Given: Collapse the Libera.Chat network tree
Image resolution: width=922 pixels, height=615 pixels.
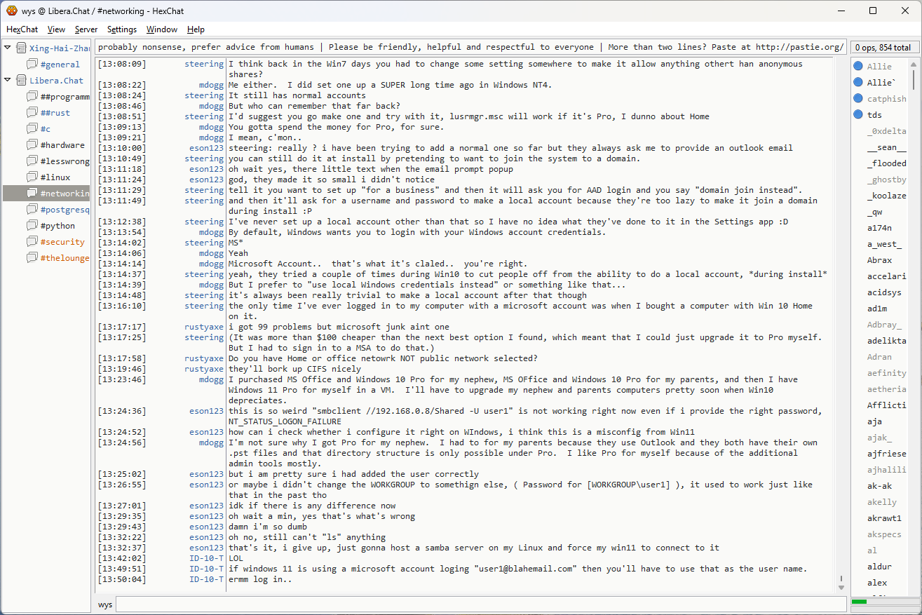Looking at the screenshot, I should pos(8,81).
